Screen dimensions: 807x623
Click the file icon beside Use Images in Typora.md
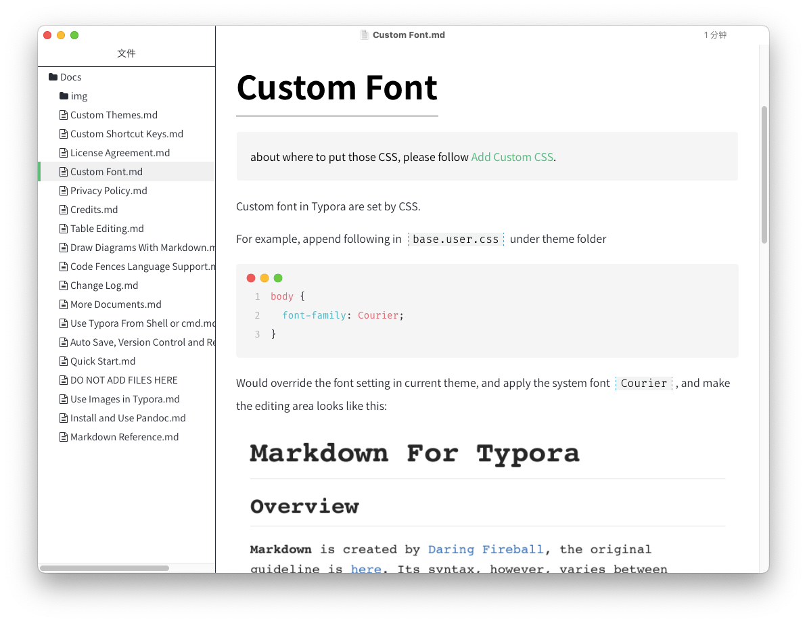click(64, 399)
